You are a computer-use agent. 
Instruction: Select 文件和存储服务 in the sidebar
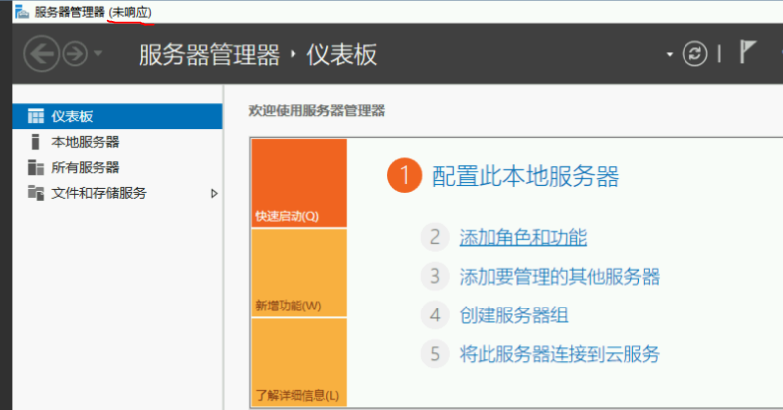pyautogui.click(x=117, y=193)
